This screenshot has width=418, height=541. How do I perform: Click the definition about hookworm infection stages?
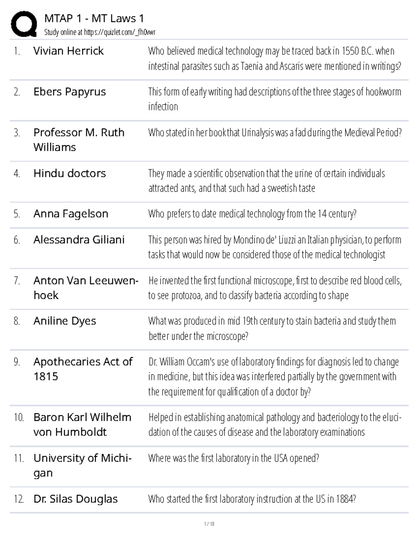[275, 99]
